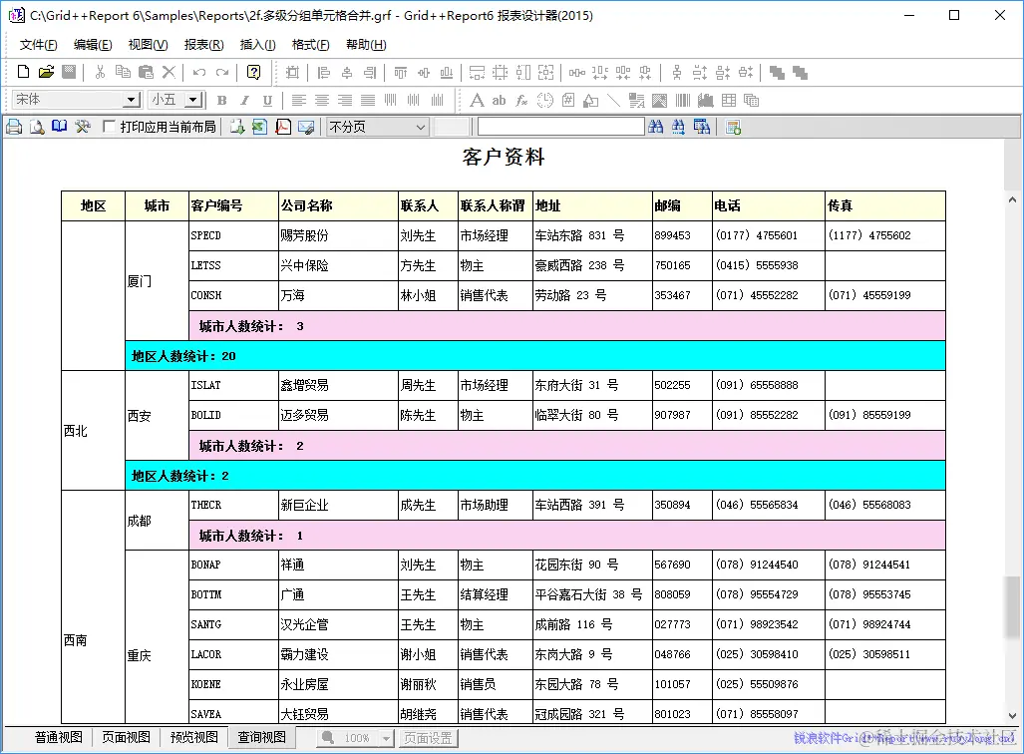Click the binoculars search icon
The width and height of the screenshot is (1024, 754).
656,127
